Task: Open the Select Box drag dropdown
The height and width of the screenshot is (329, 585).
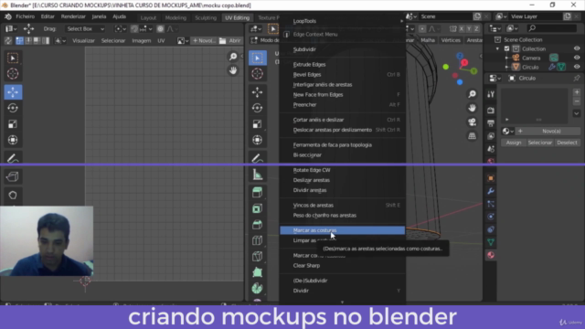Action: click(85, 28)
